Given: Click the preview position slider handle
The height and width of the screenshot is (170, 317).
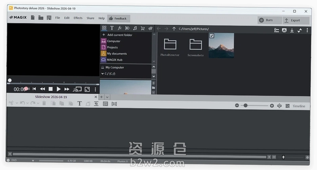Looking at the screenshot, I should [x=10, y=80].
